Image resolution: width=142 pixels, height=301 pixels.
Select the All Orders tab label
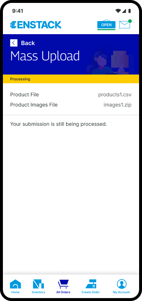coord(63,292)
